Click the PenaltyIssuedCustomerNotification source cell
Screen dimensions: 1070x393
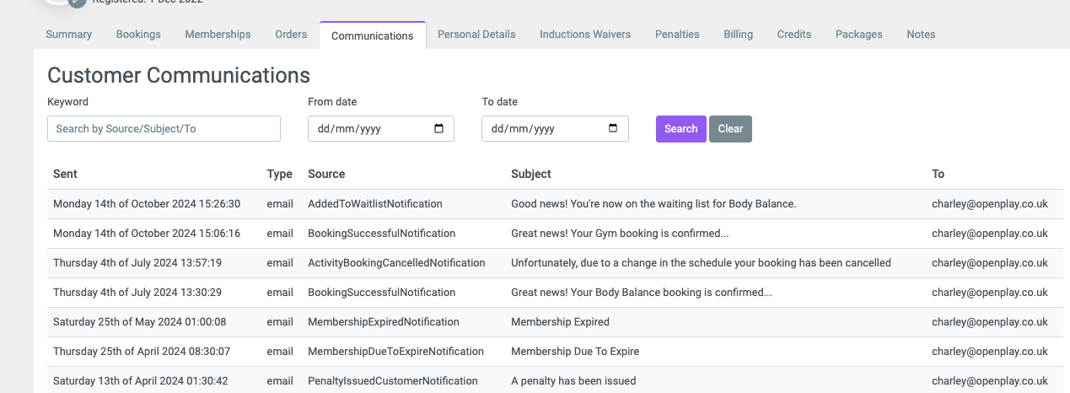[x=393, y=381]
